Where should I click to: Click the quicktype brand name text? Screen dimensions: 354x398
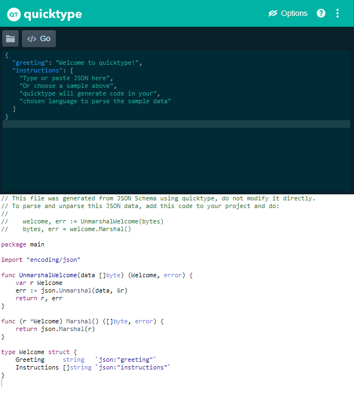tap(53, 14)
